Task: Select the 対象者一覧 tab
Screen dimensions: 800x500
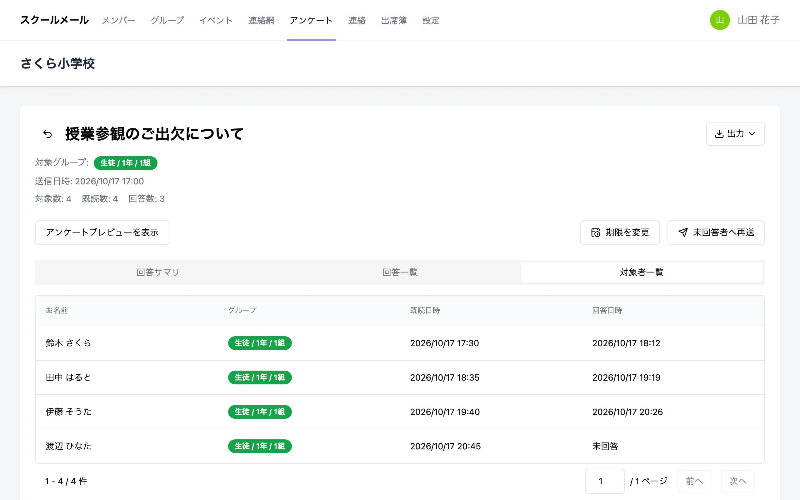Action: click(641, 272)
